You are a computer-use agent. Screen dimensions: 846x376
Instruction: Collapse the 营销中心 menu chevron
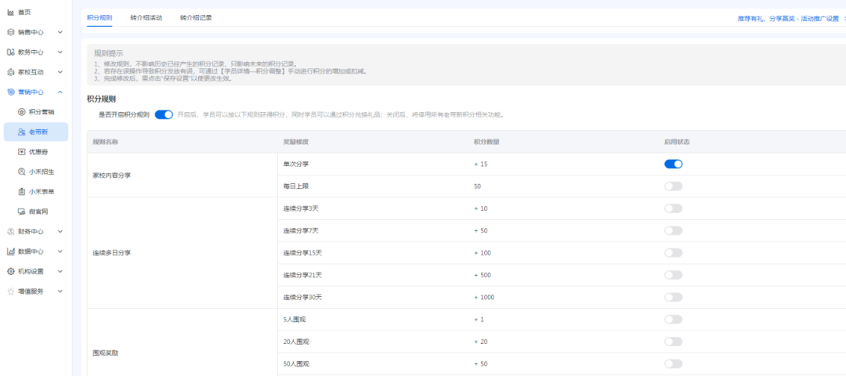(60, 92)
